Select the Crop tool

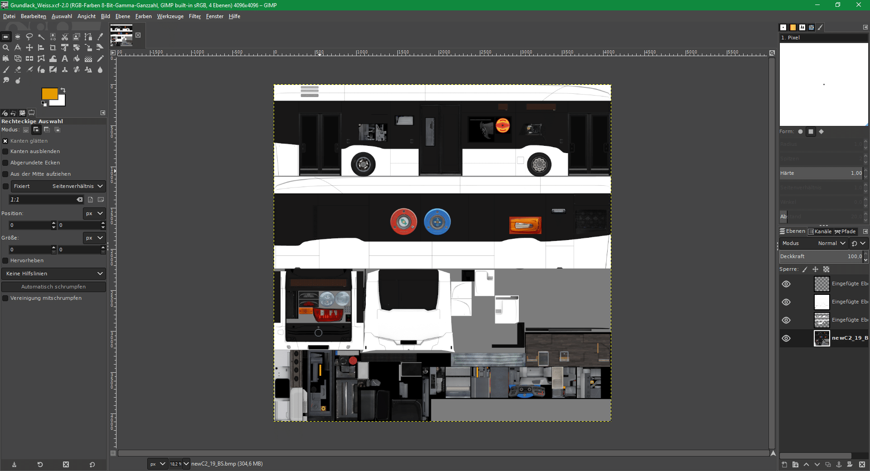[53, 48]
